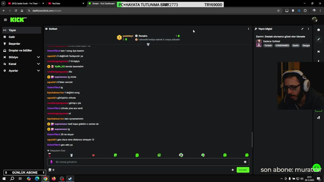
Task: Click the Sadece Sohbet category thumbnail
Action: 259,43
